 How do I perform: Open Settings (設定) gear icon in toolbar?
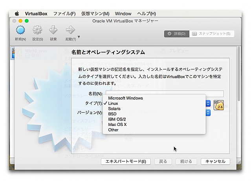click(37, 30)
